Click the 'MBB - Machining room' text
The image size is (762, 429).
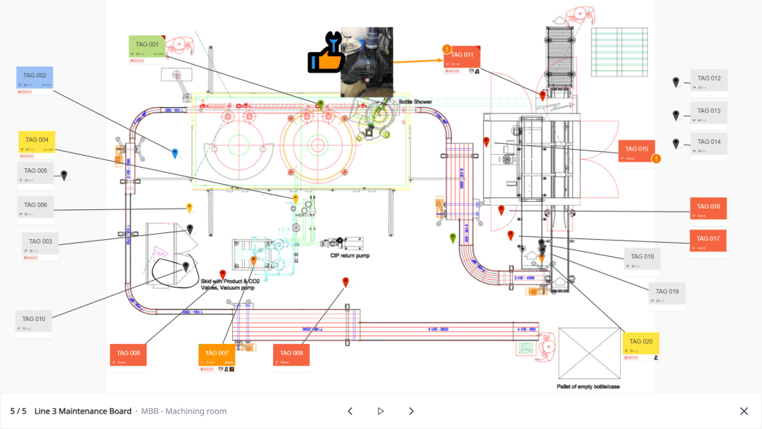[x=184, y=411]
